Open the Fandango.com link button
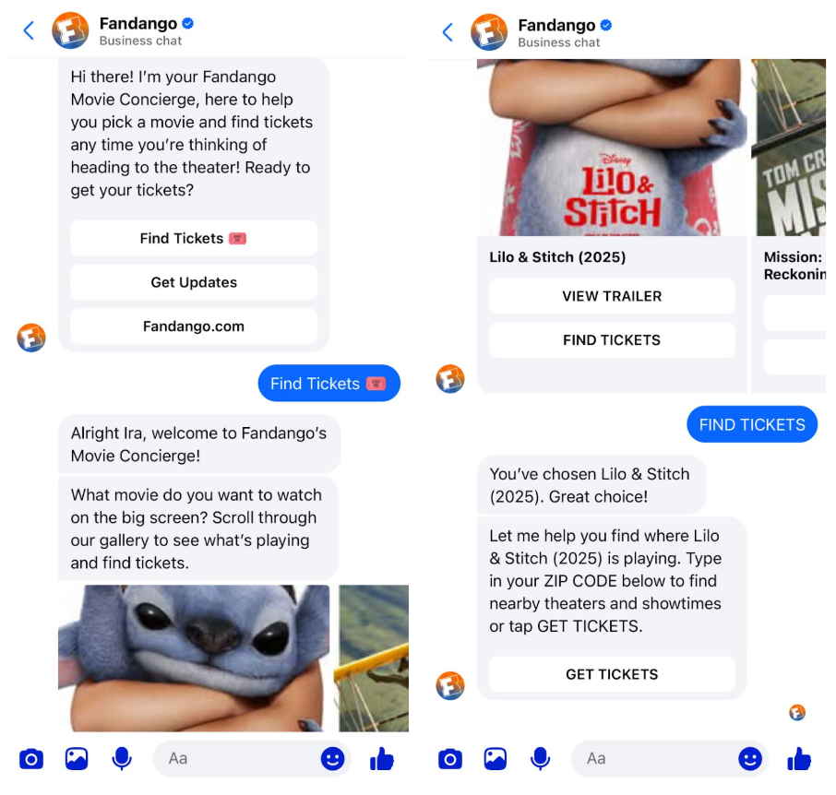This screenshot has height=795, width=836. pyautogui.click(x=194, y=326)
